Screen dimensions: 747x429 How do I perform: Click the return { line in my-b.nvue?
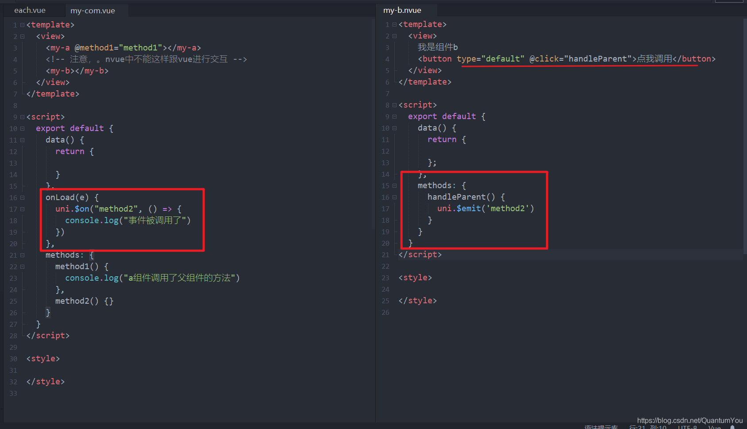tap(447, 139)
